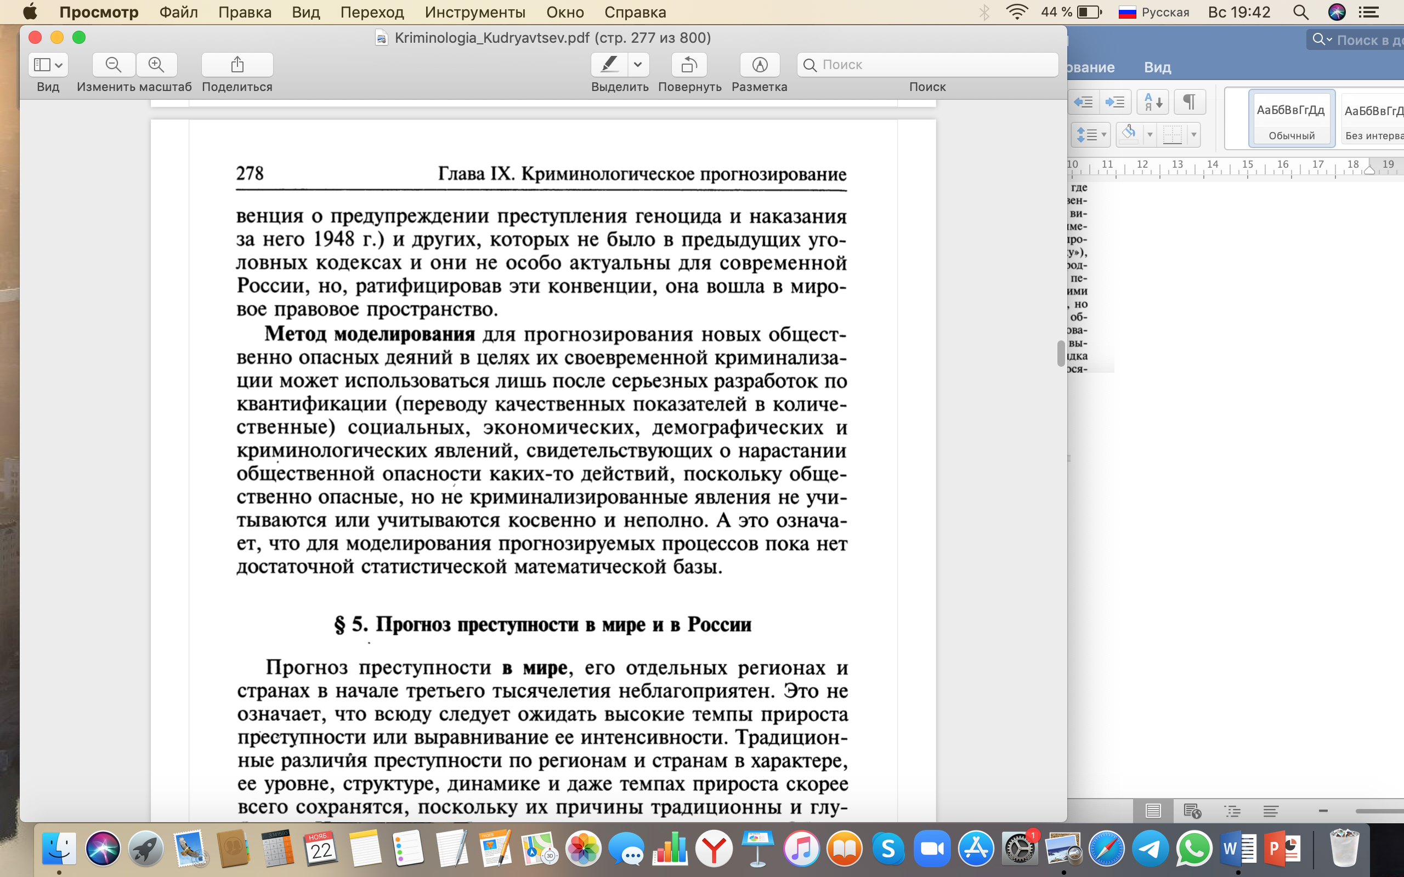Toggle paragraph marks (¶) in Word
Viewport: 1404px width, 877px height.
pyautogui.click(x=1190, y=102)
